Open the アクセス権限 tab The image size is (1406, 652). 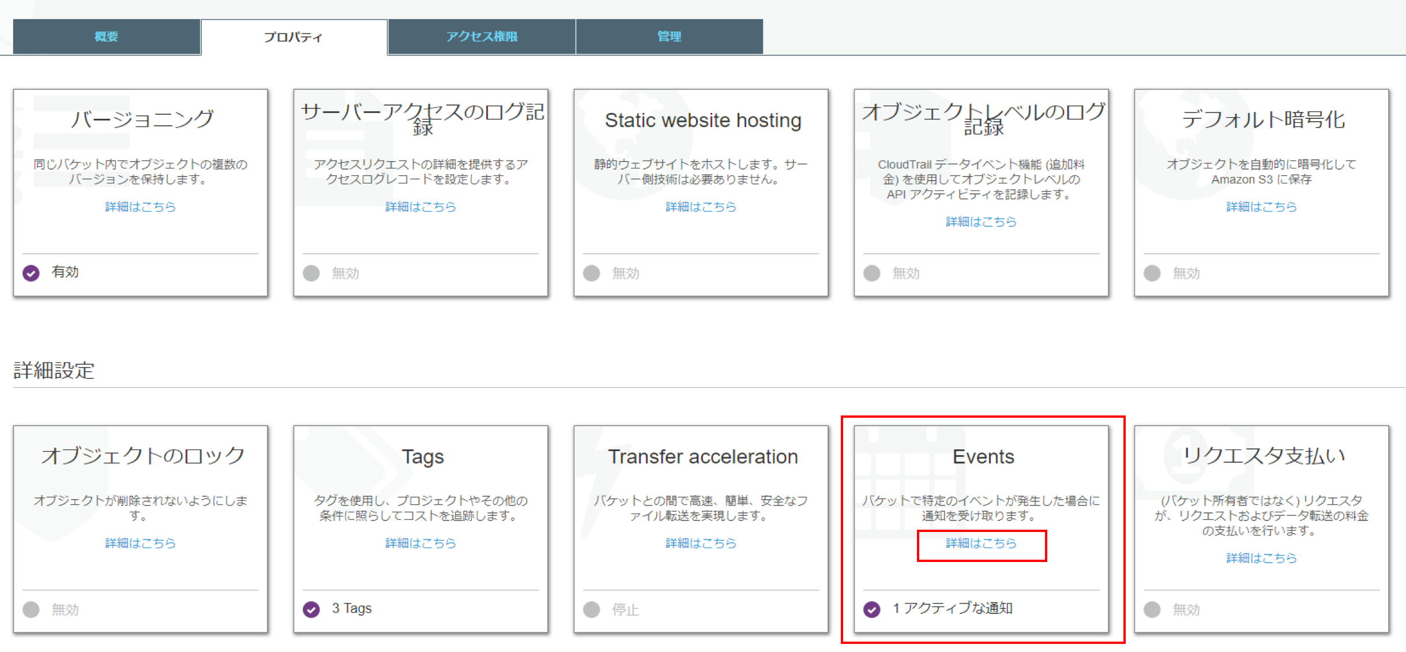(482, 36)
